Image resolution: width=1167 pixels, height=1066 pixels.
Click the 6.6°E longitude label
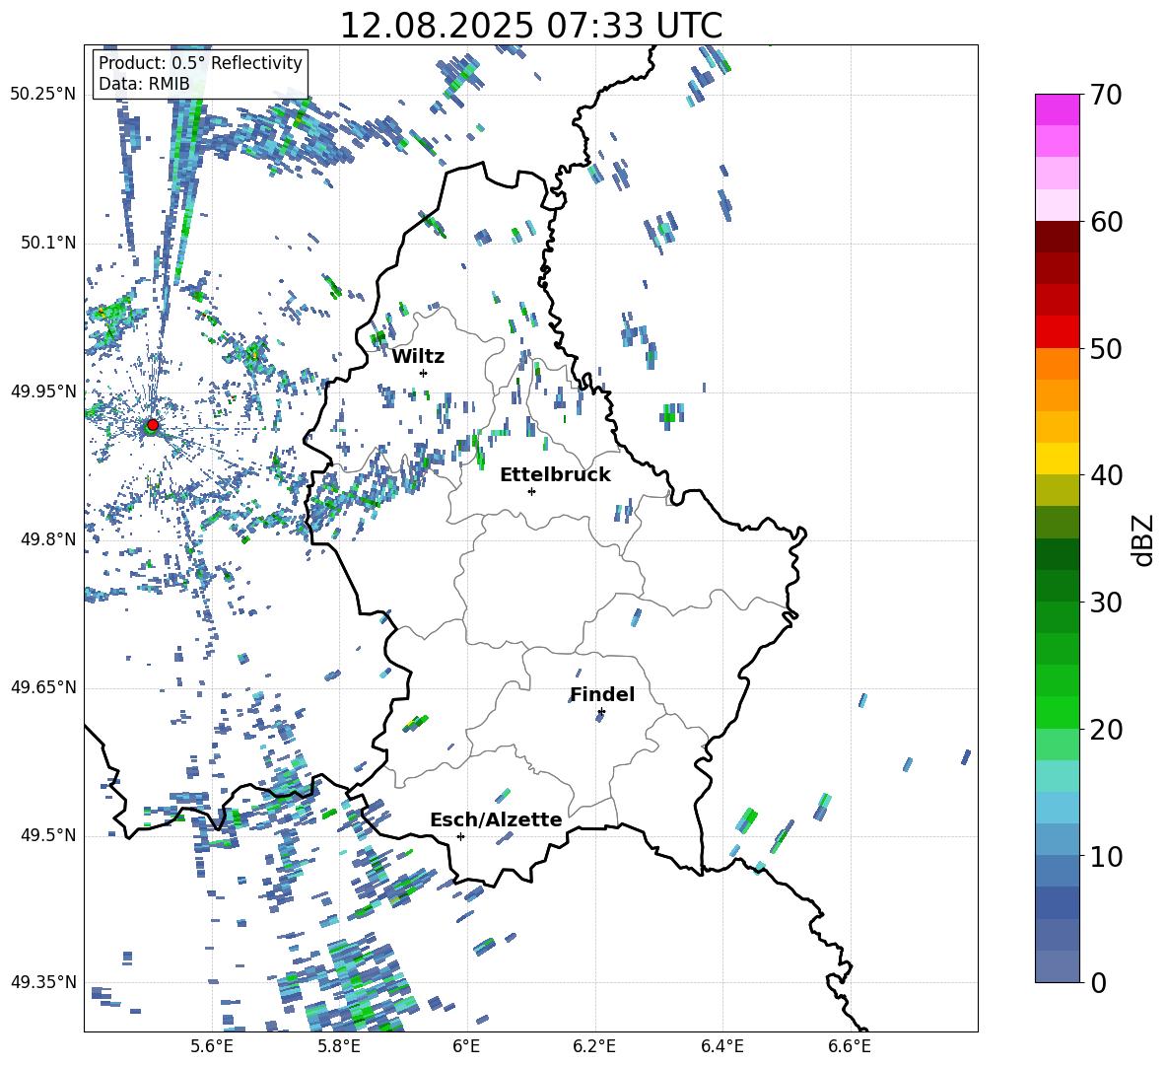[x=850, y=1047]
